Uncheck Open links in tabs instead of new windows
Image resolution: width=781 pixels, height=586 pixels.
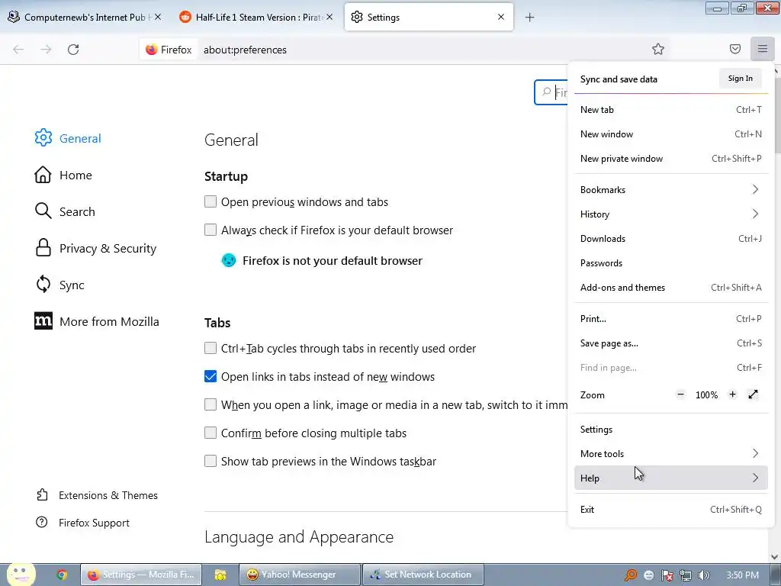tap(211, 376)
